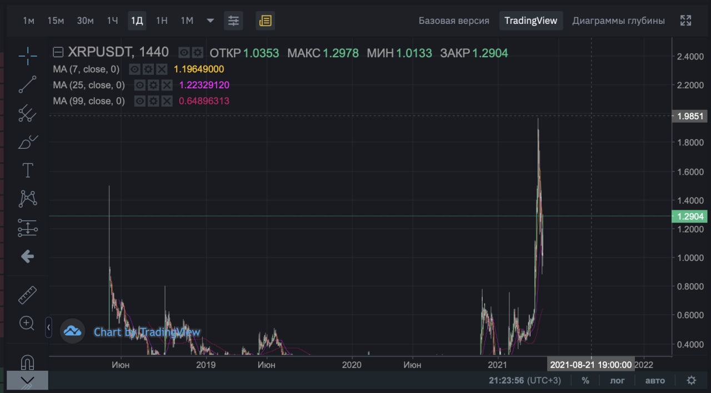Select the trend line drawing tool
The width and height of the screenshot is (711, 393).
(x=27, y=84)
